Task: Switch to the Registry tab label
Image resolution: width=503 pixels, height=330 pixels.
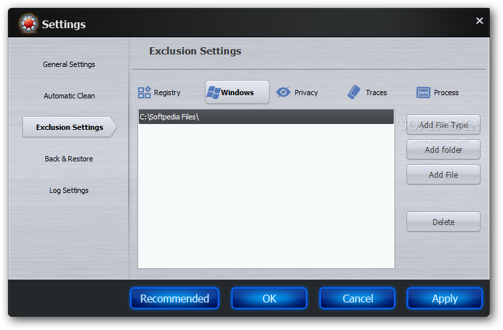Action: coord(167,93)
